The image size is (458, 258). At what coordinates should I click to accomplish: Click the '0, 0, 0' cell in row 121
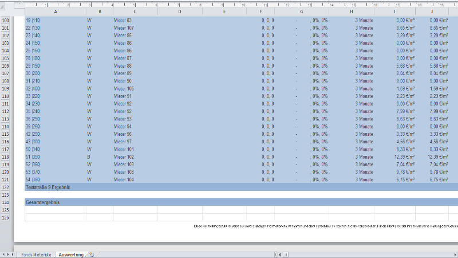click(x=268, y=179)
